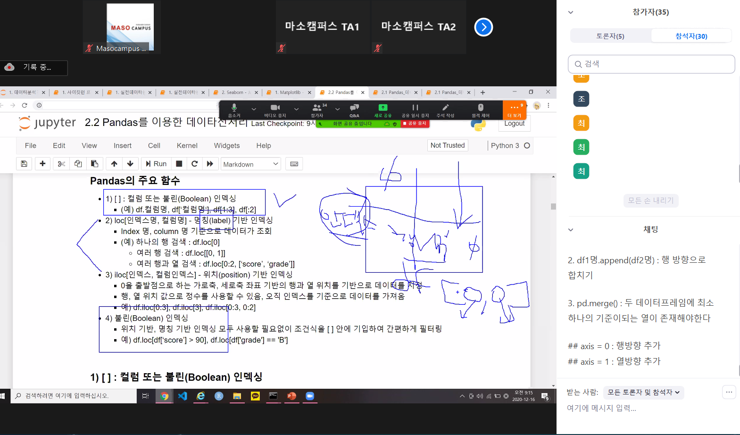
Task: Insert a cell below with plus icon
Action: 42,164
